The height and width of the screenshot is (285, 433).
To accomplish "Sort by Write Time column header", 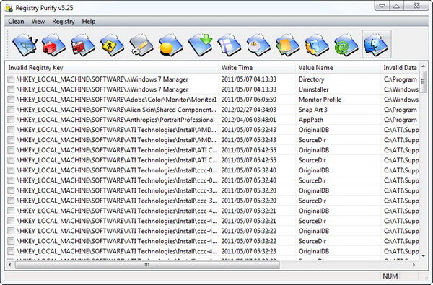I will tap(257, 68).
